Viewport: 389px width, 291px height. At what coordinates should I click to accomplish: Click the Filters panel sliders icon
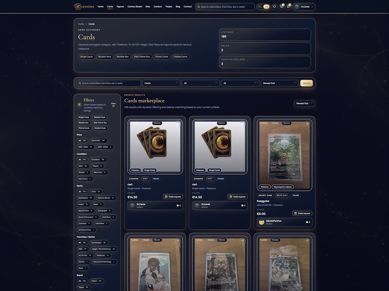pyautogui.click(x=79, y=105)
